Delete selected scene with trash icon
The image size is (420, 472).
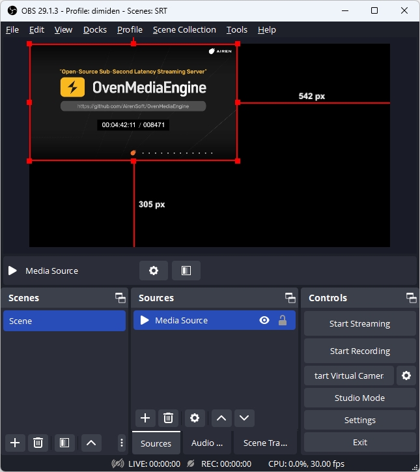[x=38, y=443]
